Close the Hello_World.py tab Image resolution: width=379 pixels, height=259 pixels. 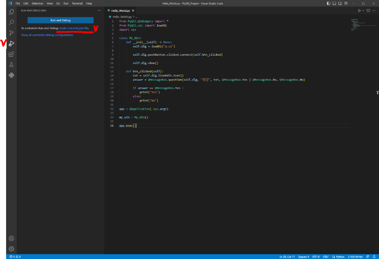coord(133,11)
